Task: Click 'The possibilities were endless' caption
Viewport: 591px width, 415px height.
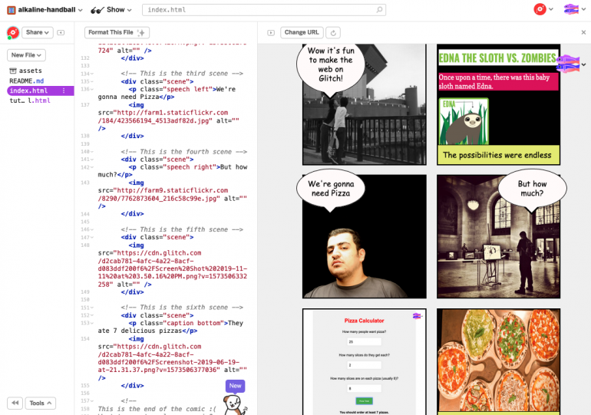Action: (497, 155)
